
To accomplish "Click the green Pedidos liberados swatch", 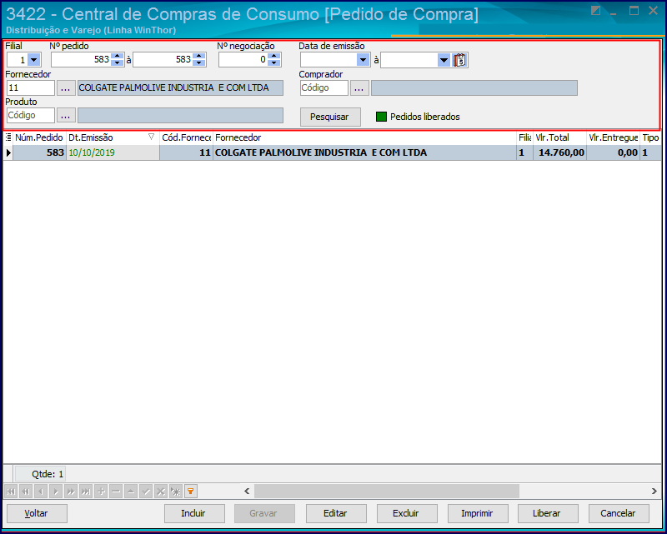I will [x=382, y=117].
